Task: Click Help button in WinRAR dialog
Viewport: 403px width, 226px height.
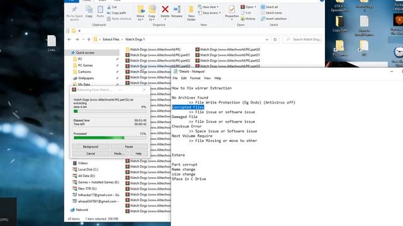Action: [139, 153]
